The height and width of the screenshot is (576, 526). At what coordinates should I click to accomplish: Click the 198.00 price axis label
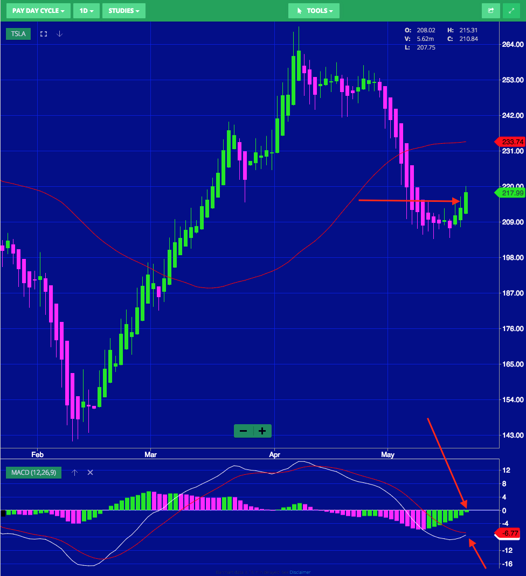513,257
